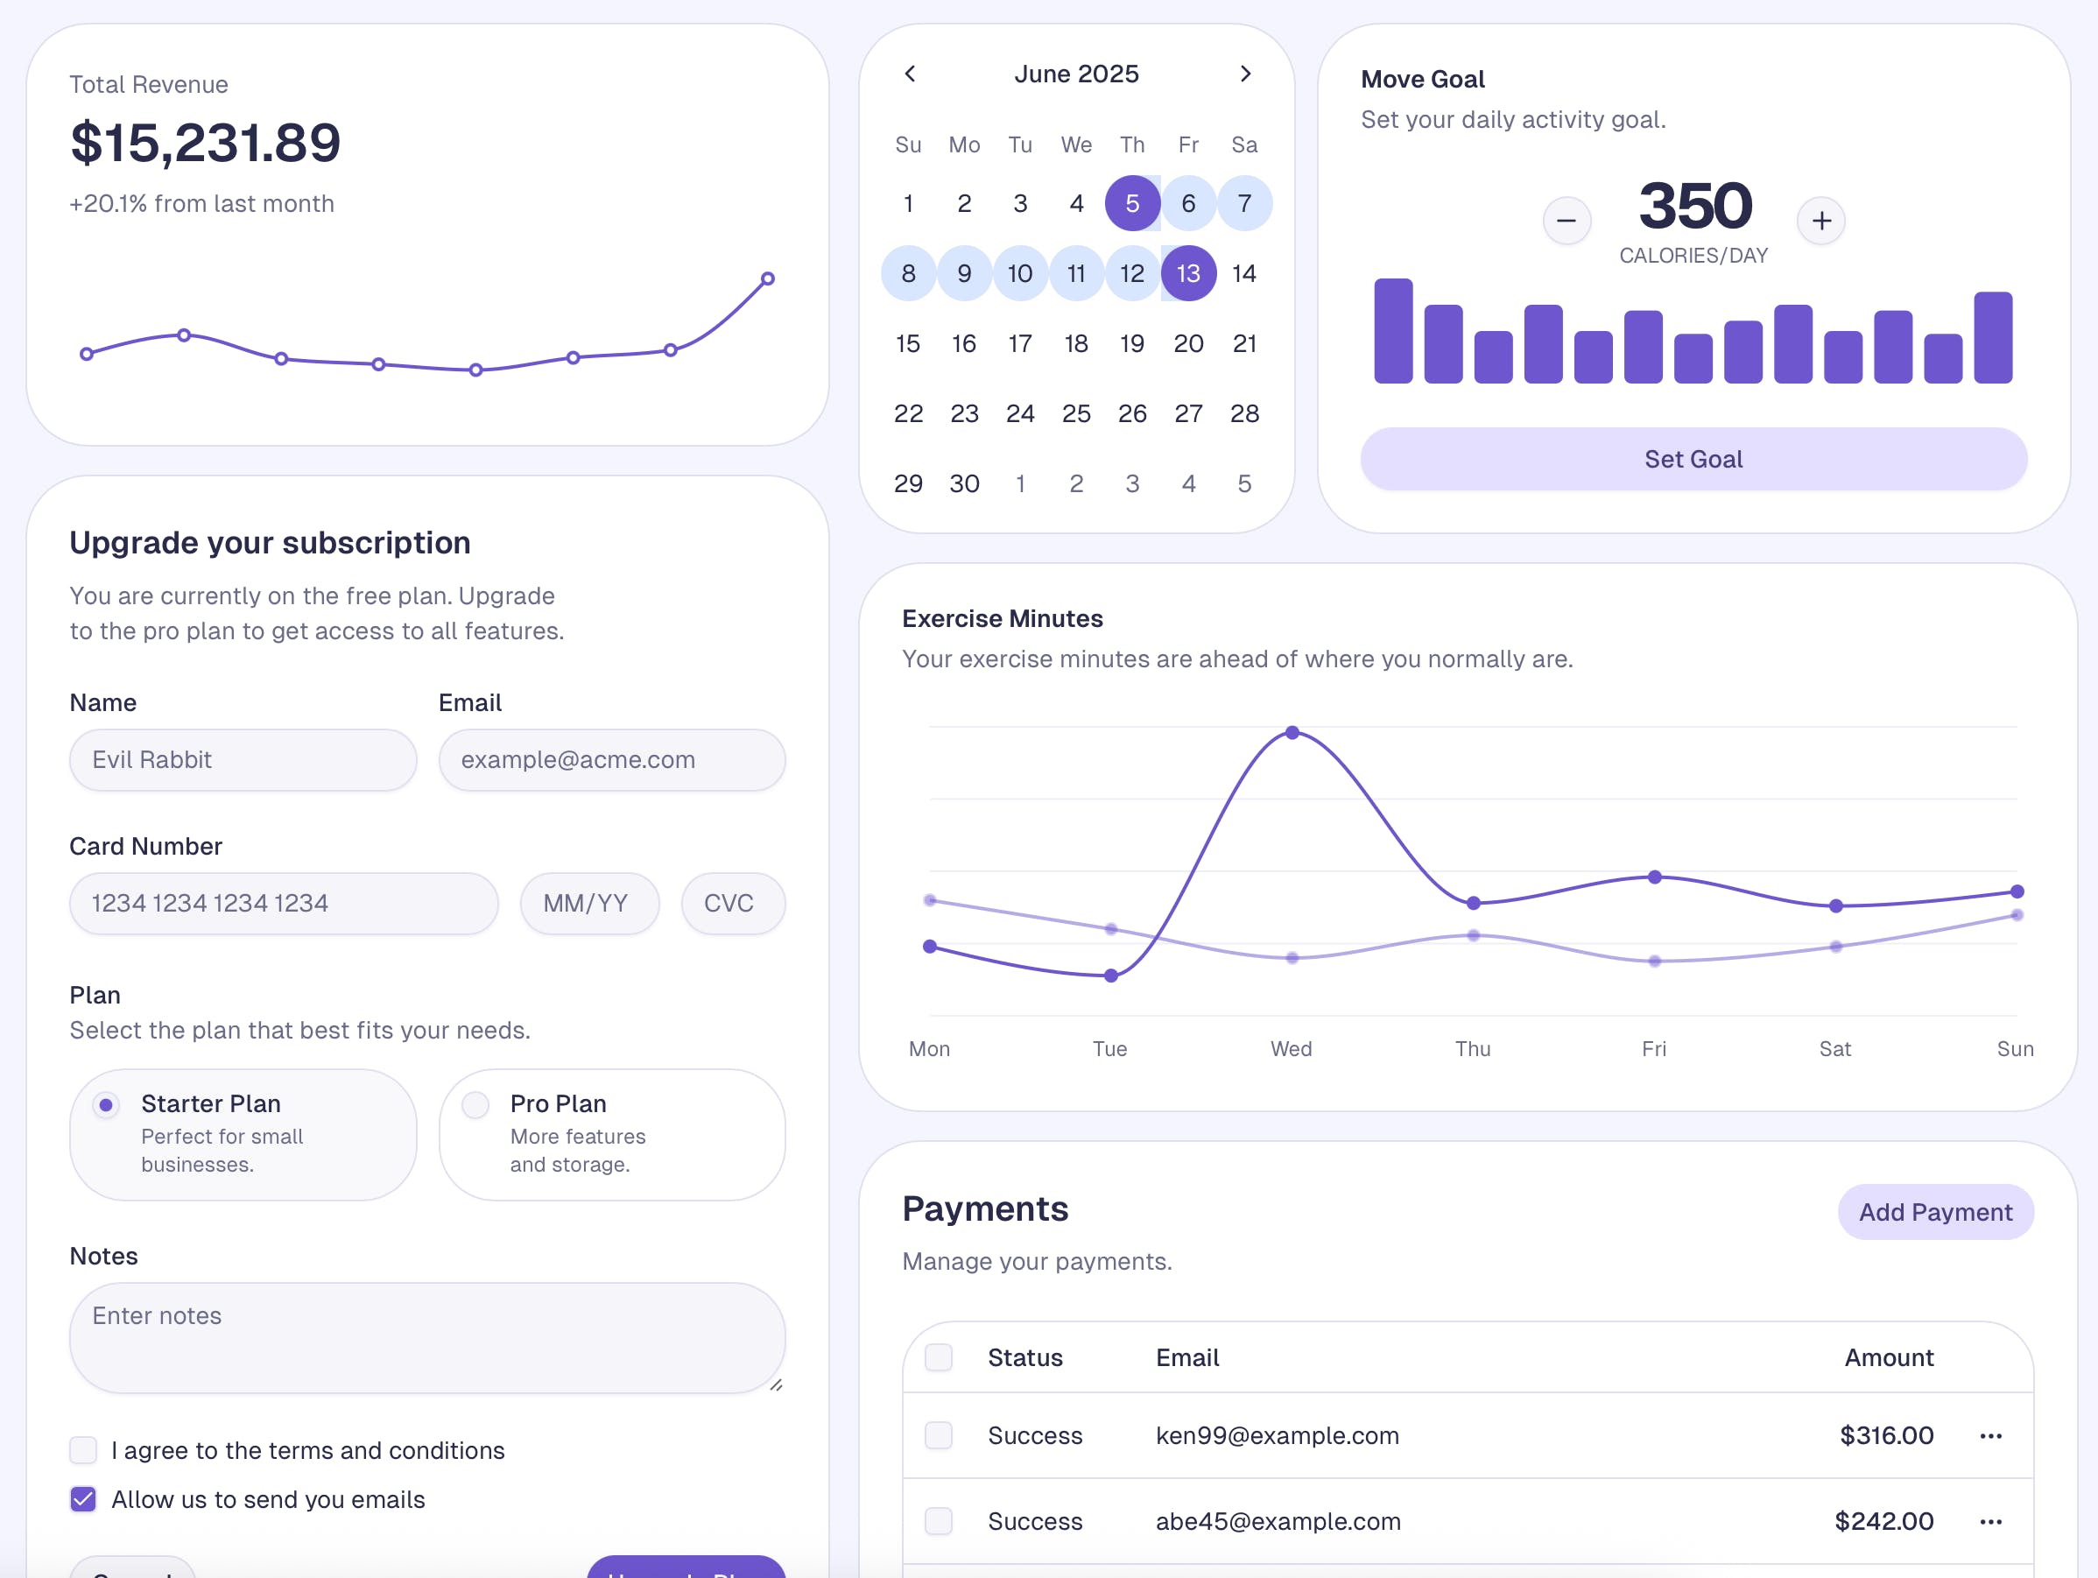This screenshot has height=1578, width=2098.
Task: Go to previous month in calendar
Action: [910, 74]
